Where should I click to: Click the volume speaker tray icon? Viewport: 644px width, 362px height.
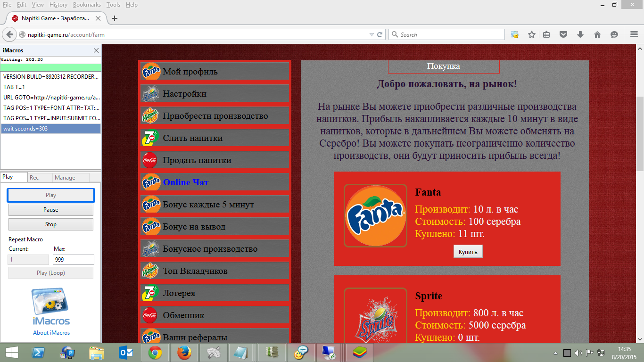tap(578, 353)
